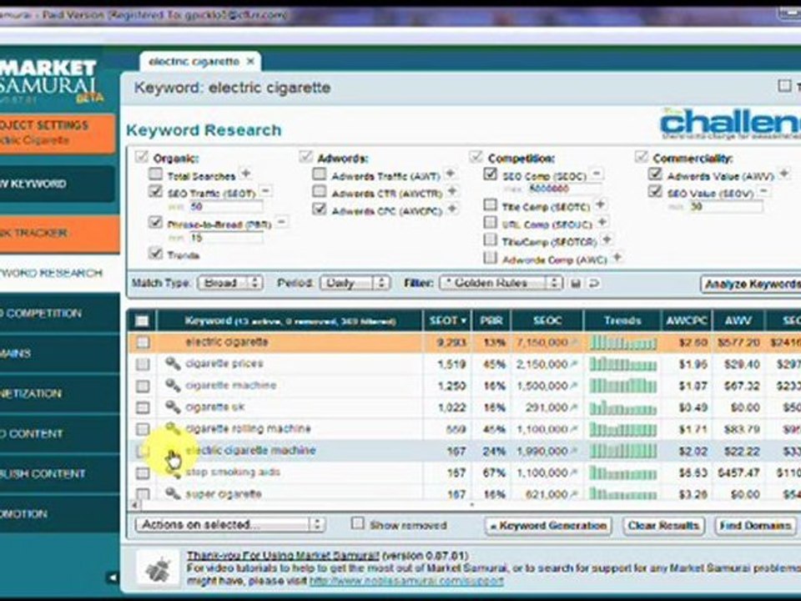Uncheck Adwords CPC (AWCPC) checkbox

320,209
